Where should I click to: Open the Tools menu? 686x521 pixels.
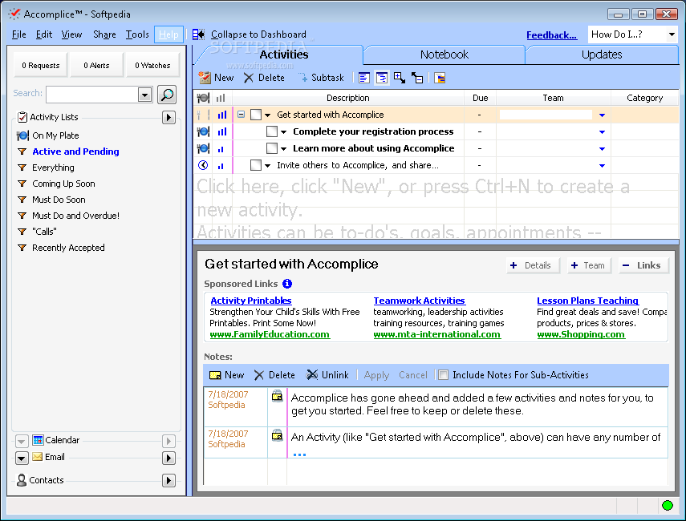point(137,34)
